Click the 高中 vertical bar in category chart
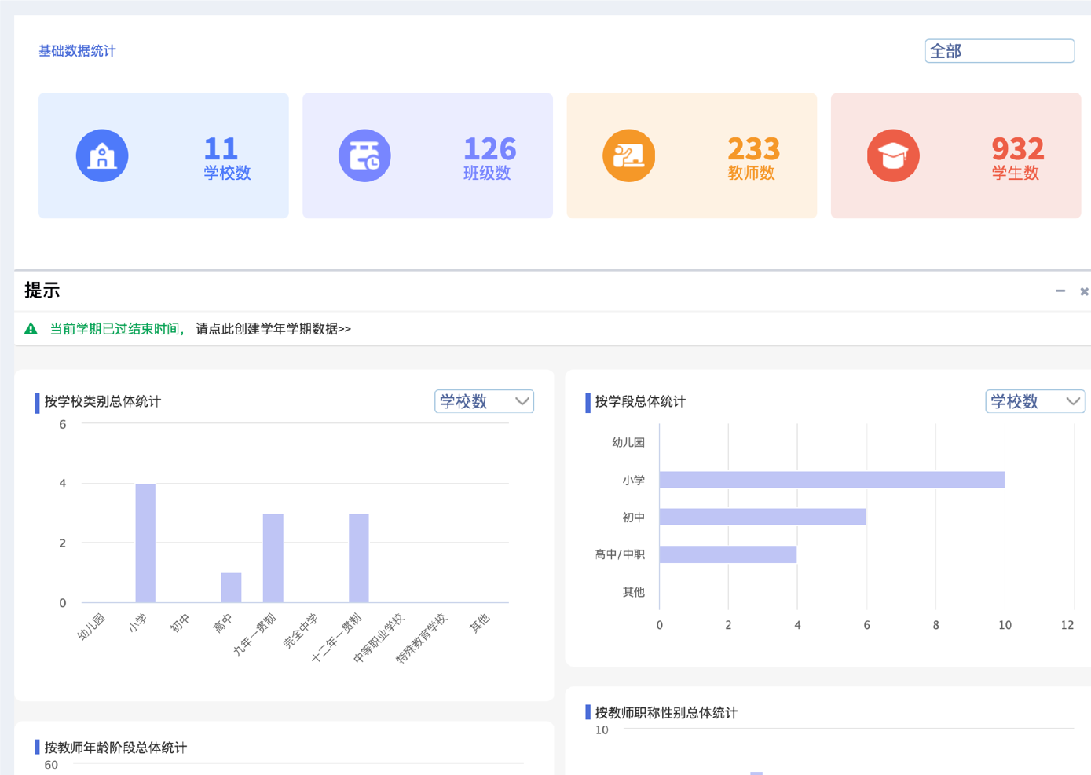This screenshot has height=775, width=1091. tap(231, 588)
